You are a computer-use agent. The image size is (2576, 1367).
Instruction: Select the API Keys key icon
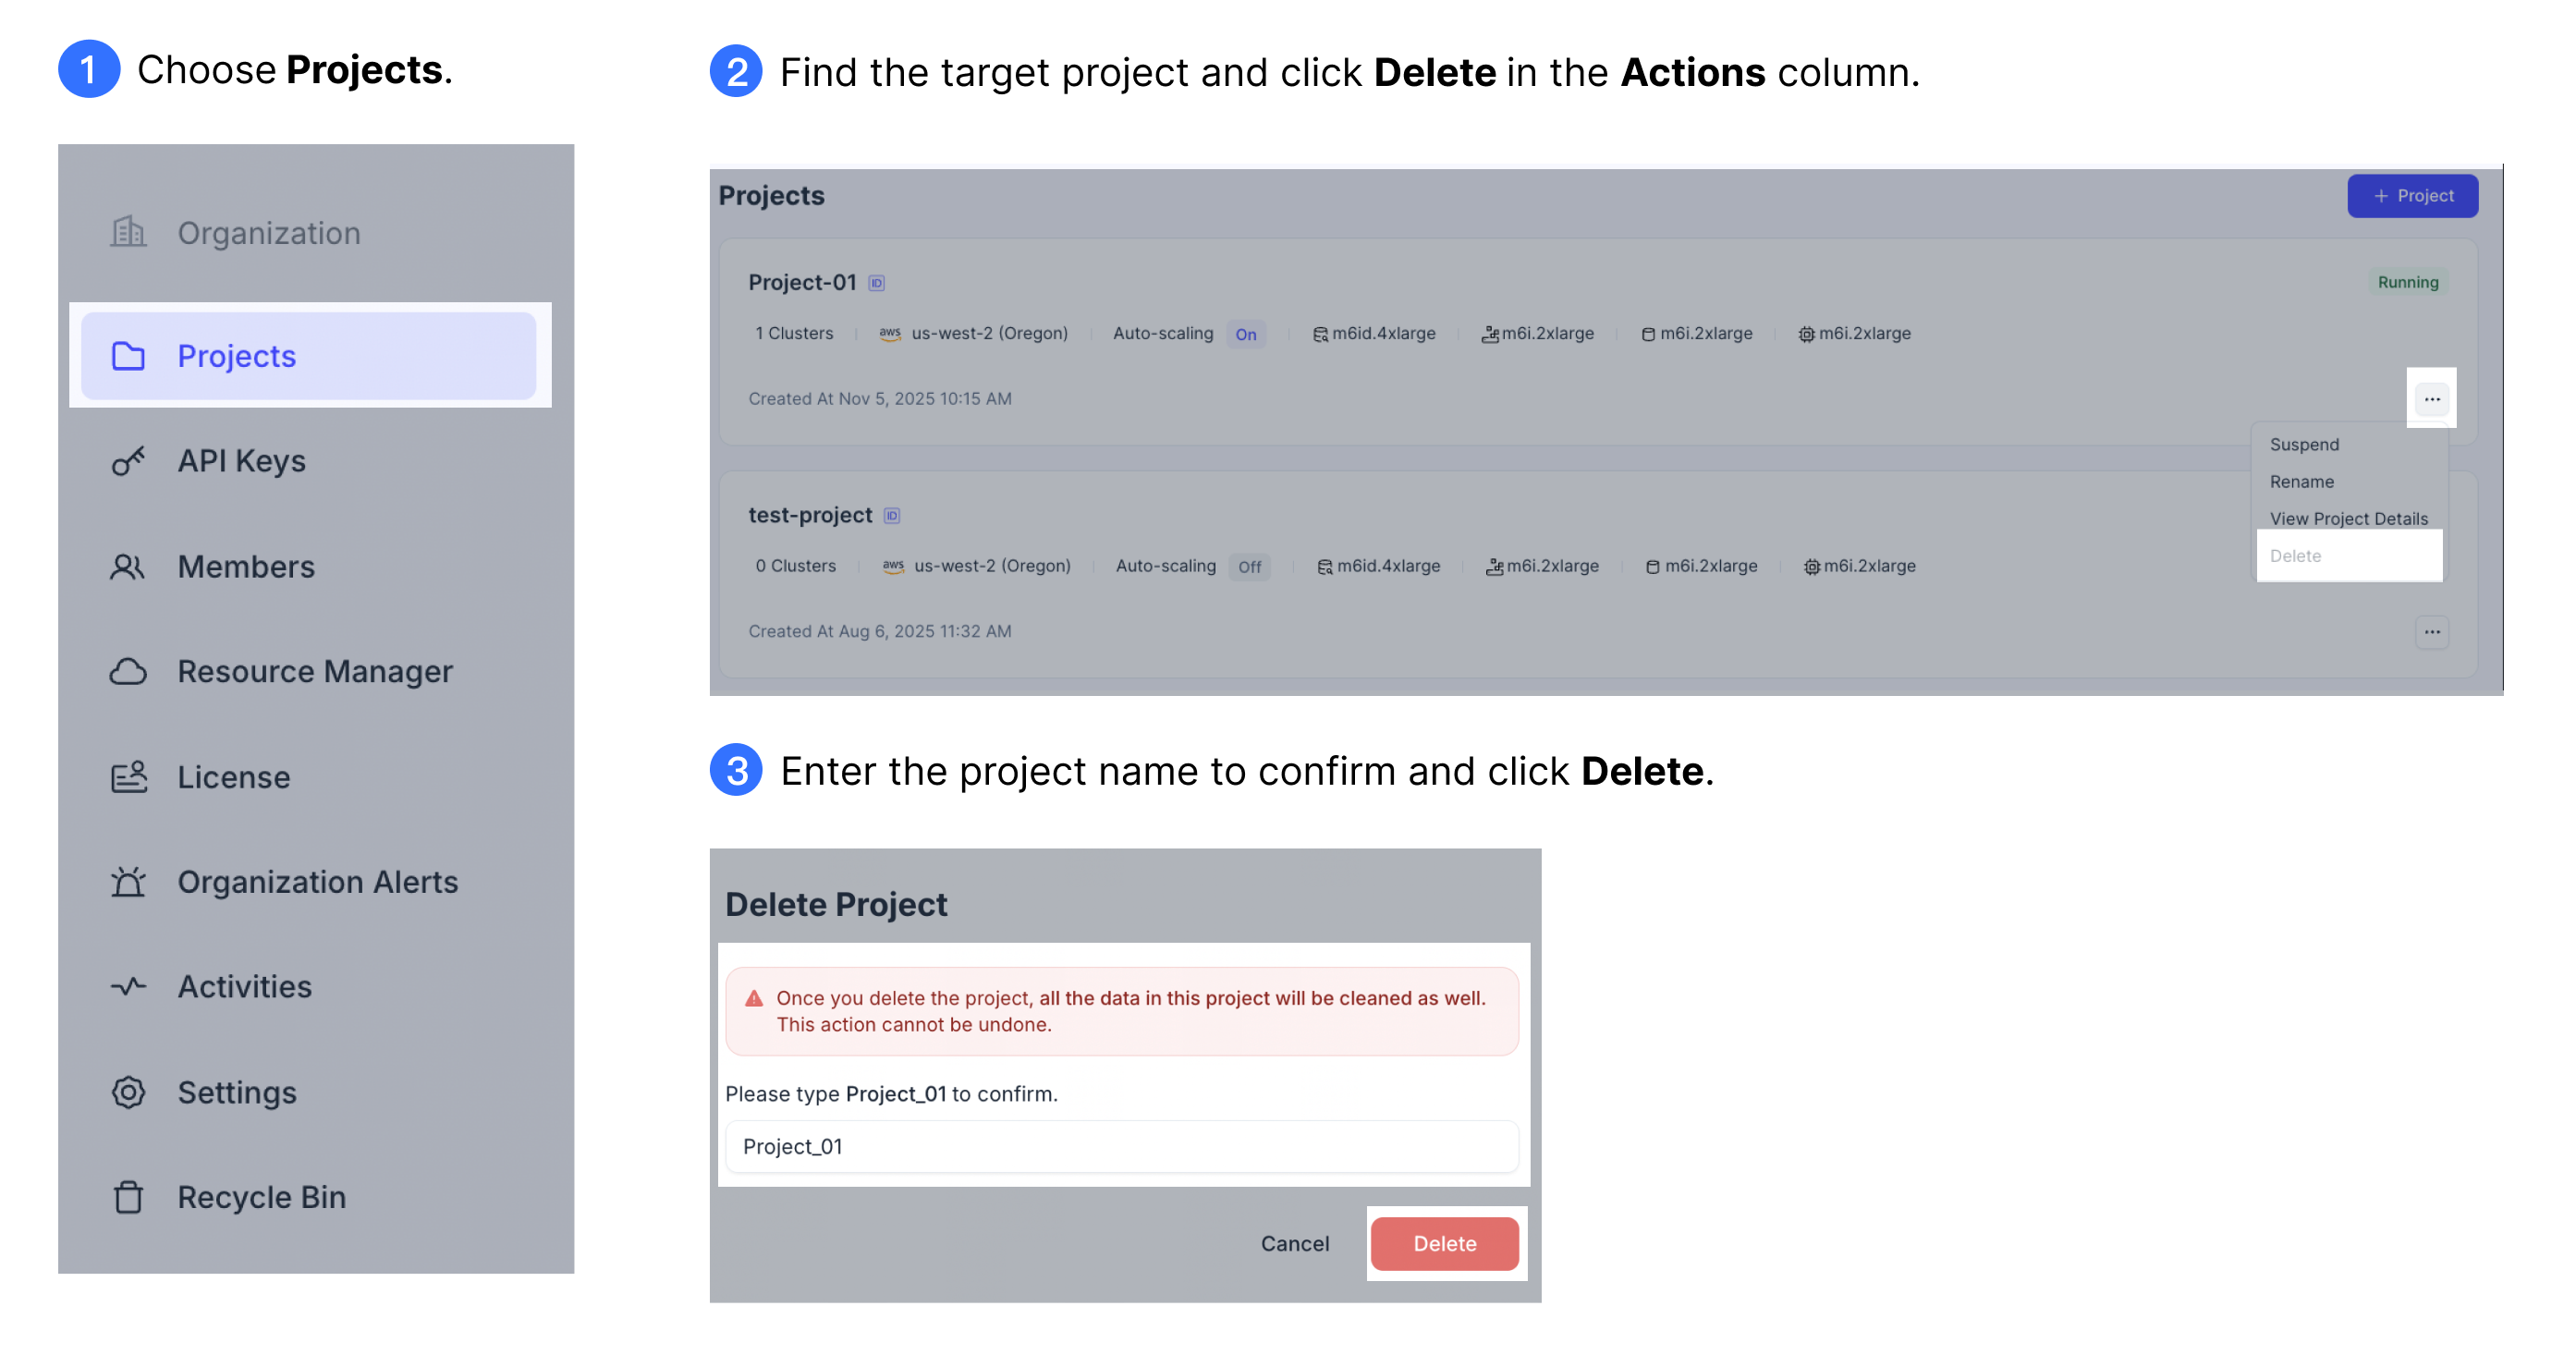pyautogui.click(x=128, y=461)
